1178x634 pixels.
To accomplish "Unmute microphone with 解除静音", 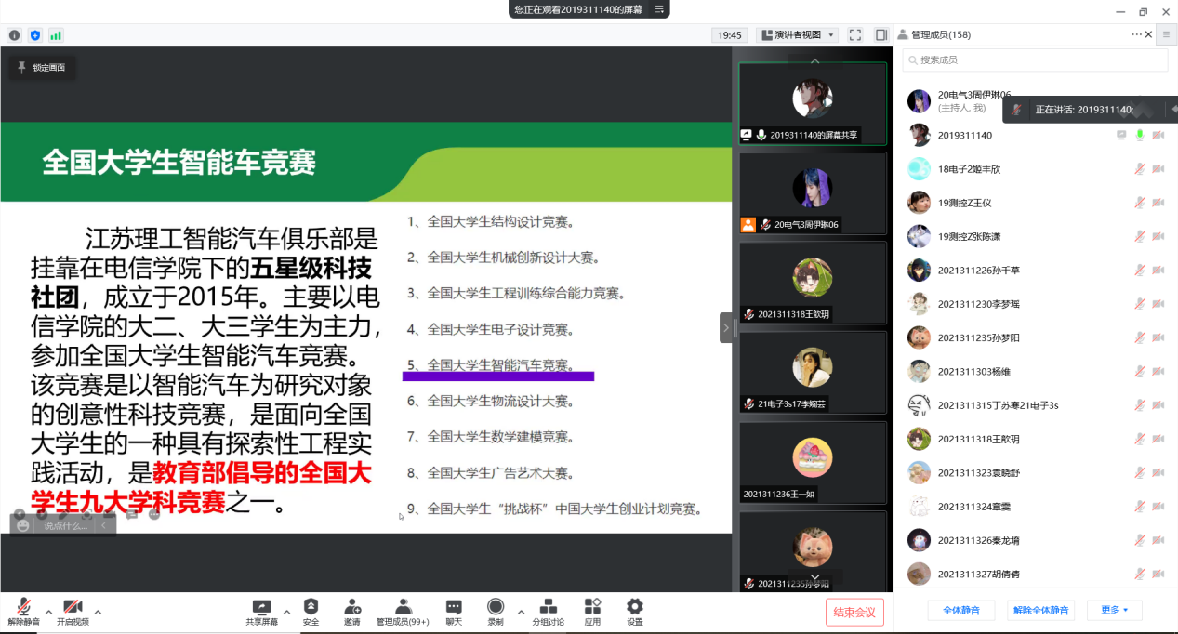I will click(23, 612).
